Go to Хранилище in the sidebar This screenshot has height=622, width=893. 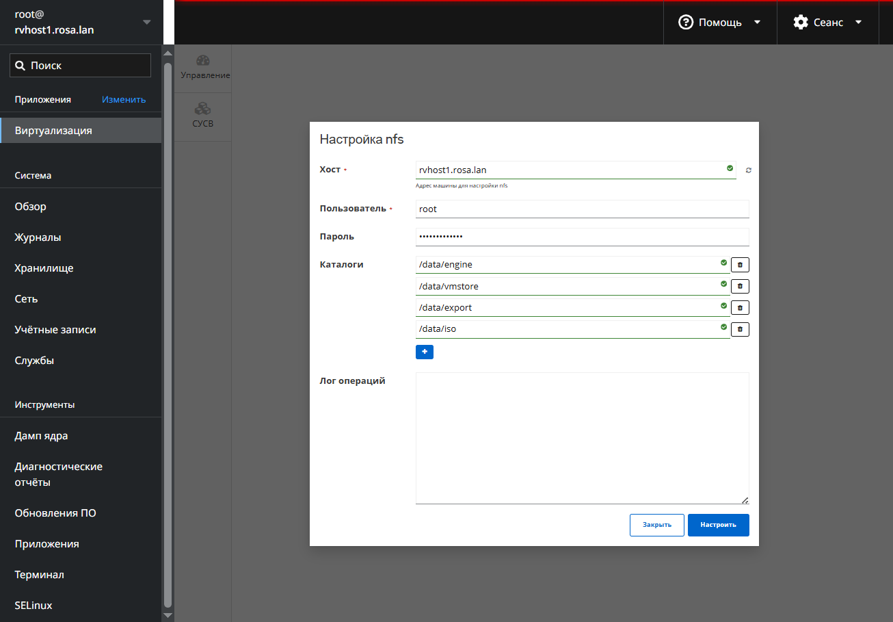pyautogui.click(x=44, y=268)
